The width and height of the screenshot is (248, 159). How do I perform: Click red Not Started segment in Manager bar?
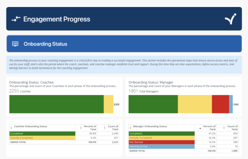pos(220,104)
